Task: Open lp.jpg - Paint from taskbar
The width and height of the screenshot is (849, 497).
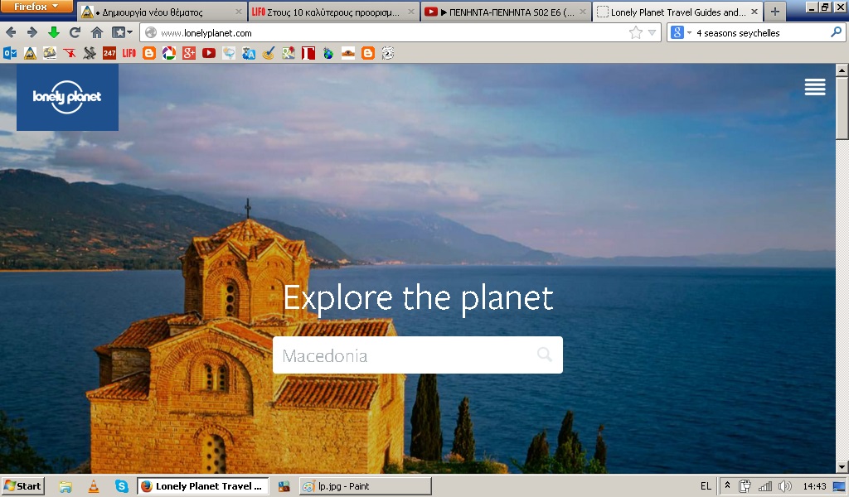Action: [x=366, y=486]
